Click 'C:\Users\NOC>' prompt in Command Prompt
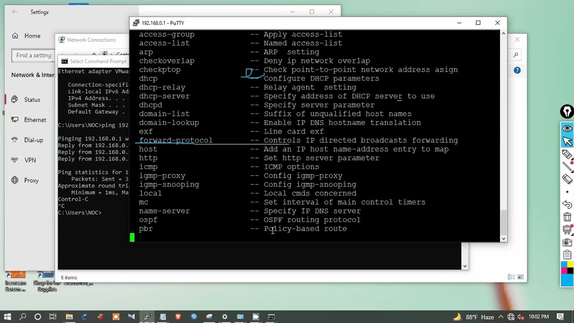574x323 pixels. pos(79,213)
